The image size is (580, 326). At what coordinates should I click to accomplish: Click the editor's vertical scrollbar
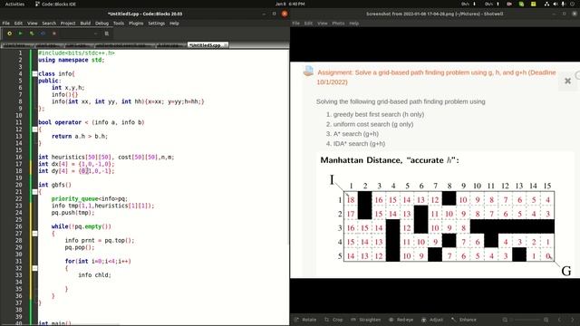coord(289,148)
